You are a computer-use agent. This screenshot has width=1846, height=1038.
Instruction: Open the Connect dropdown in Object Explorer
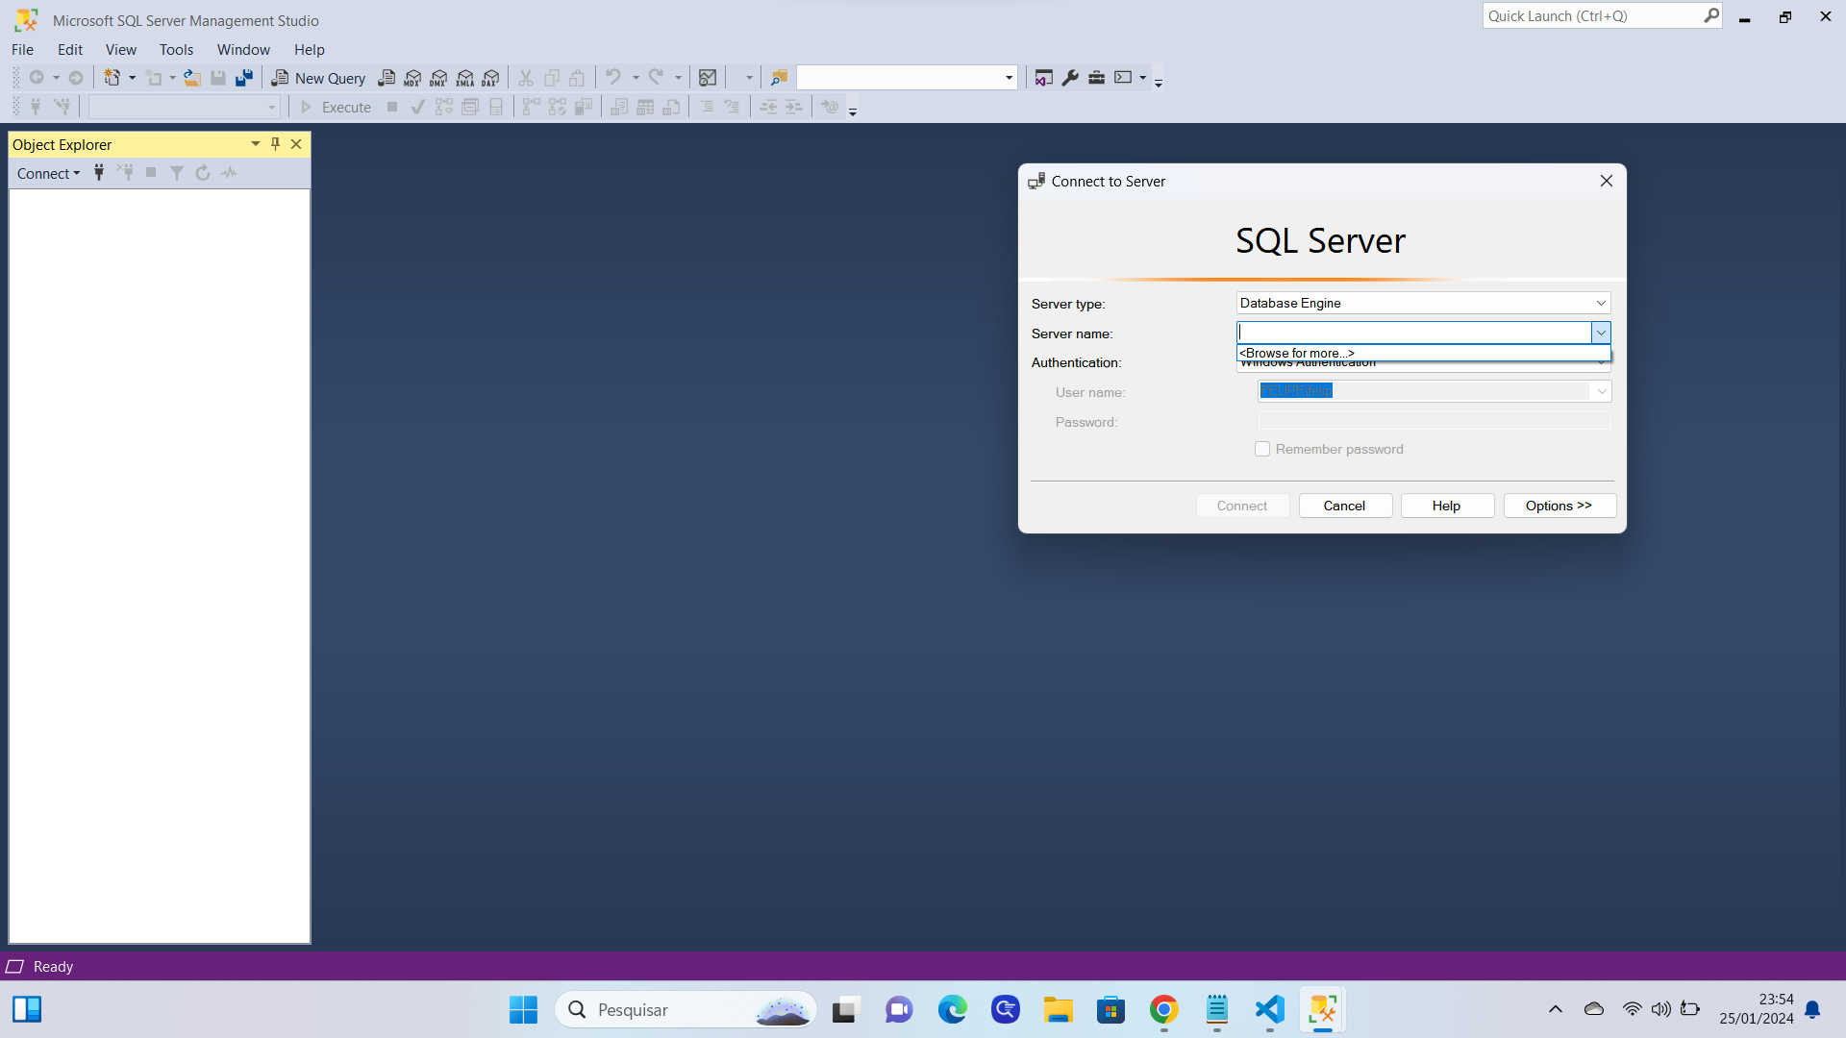pyautogui.click(x=48, y=173)
